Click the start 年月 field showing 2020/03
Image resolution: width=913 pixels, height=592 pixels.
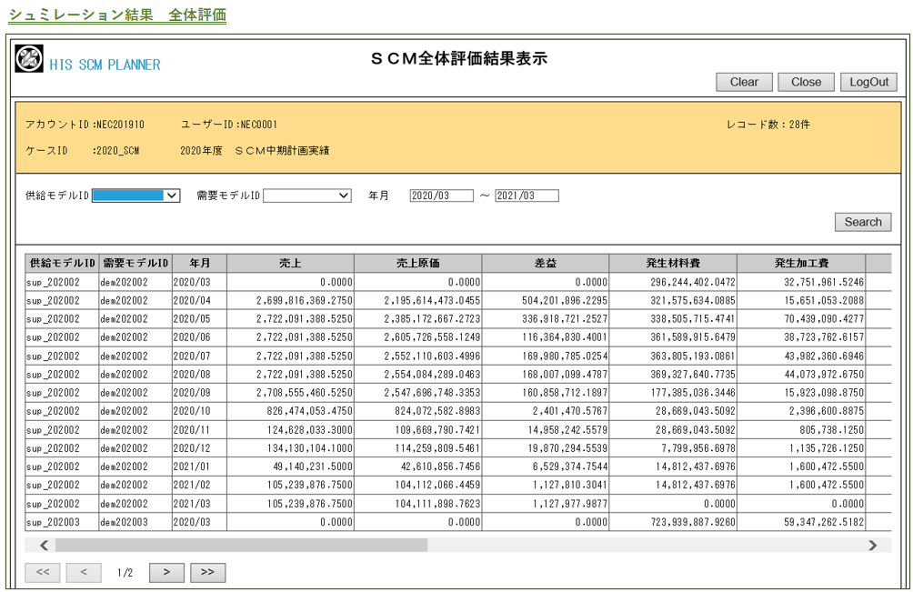[441, 196]
